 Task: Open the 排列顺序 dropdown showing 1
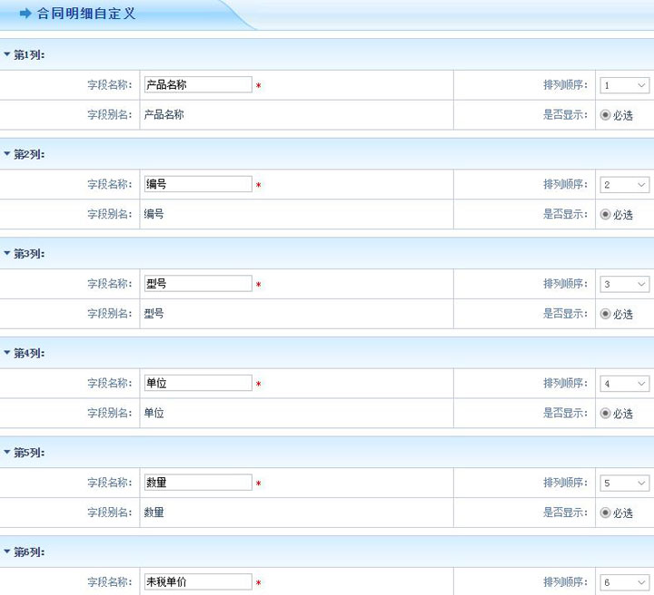[x=624, y=85]
